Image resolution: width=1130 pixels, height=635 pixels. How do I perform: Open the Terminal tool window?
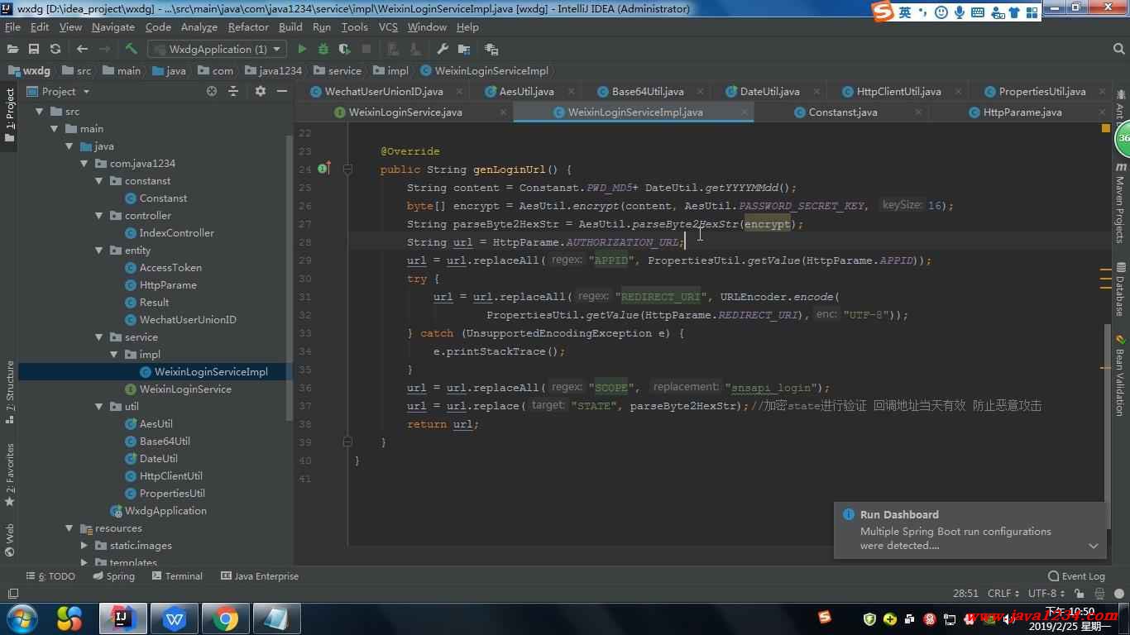click(176, 576)
